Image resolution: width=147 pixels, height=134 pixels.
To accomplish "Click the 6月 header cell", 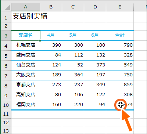I will click(95, 36).
